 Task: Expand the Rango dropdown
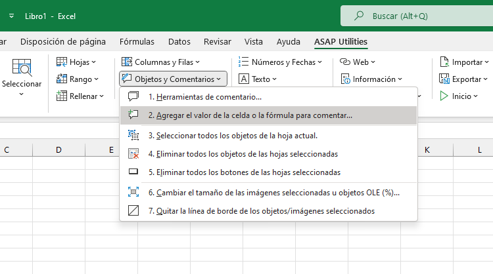(x=96, y=79)
